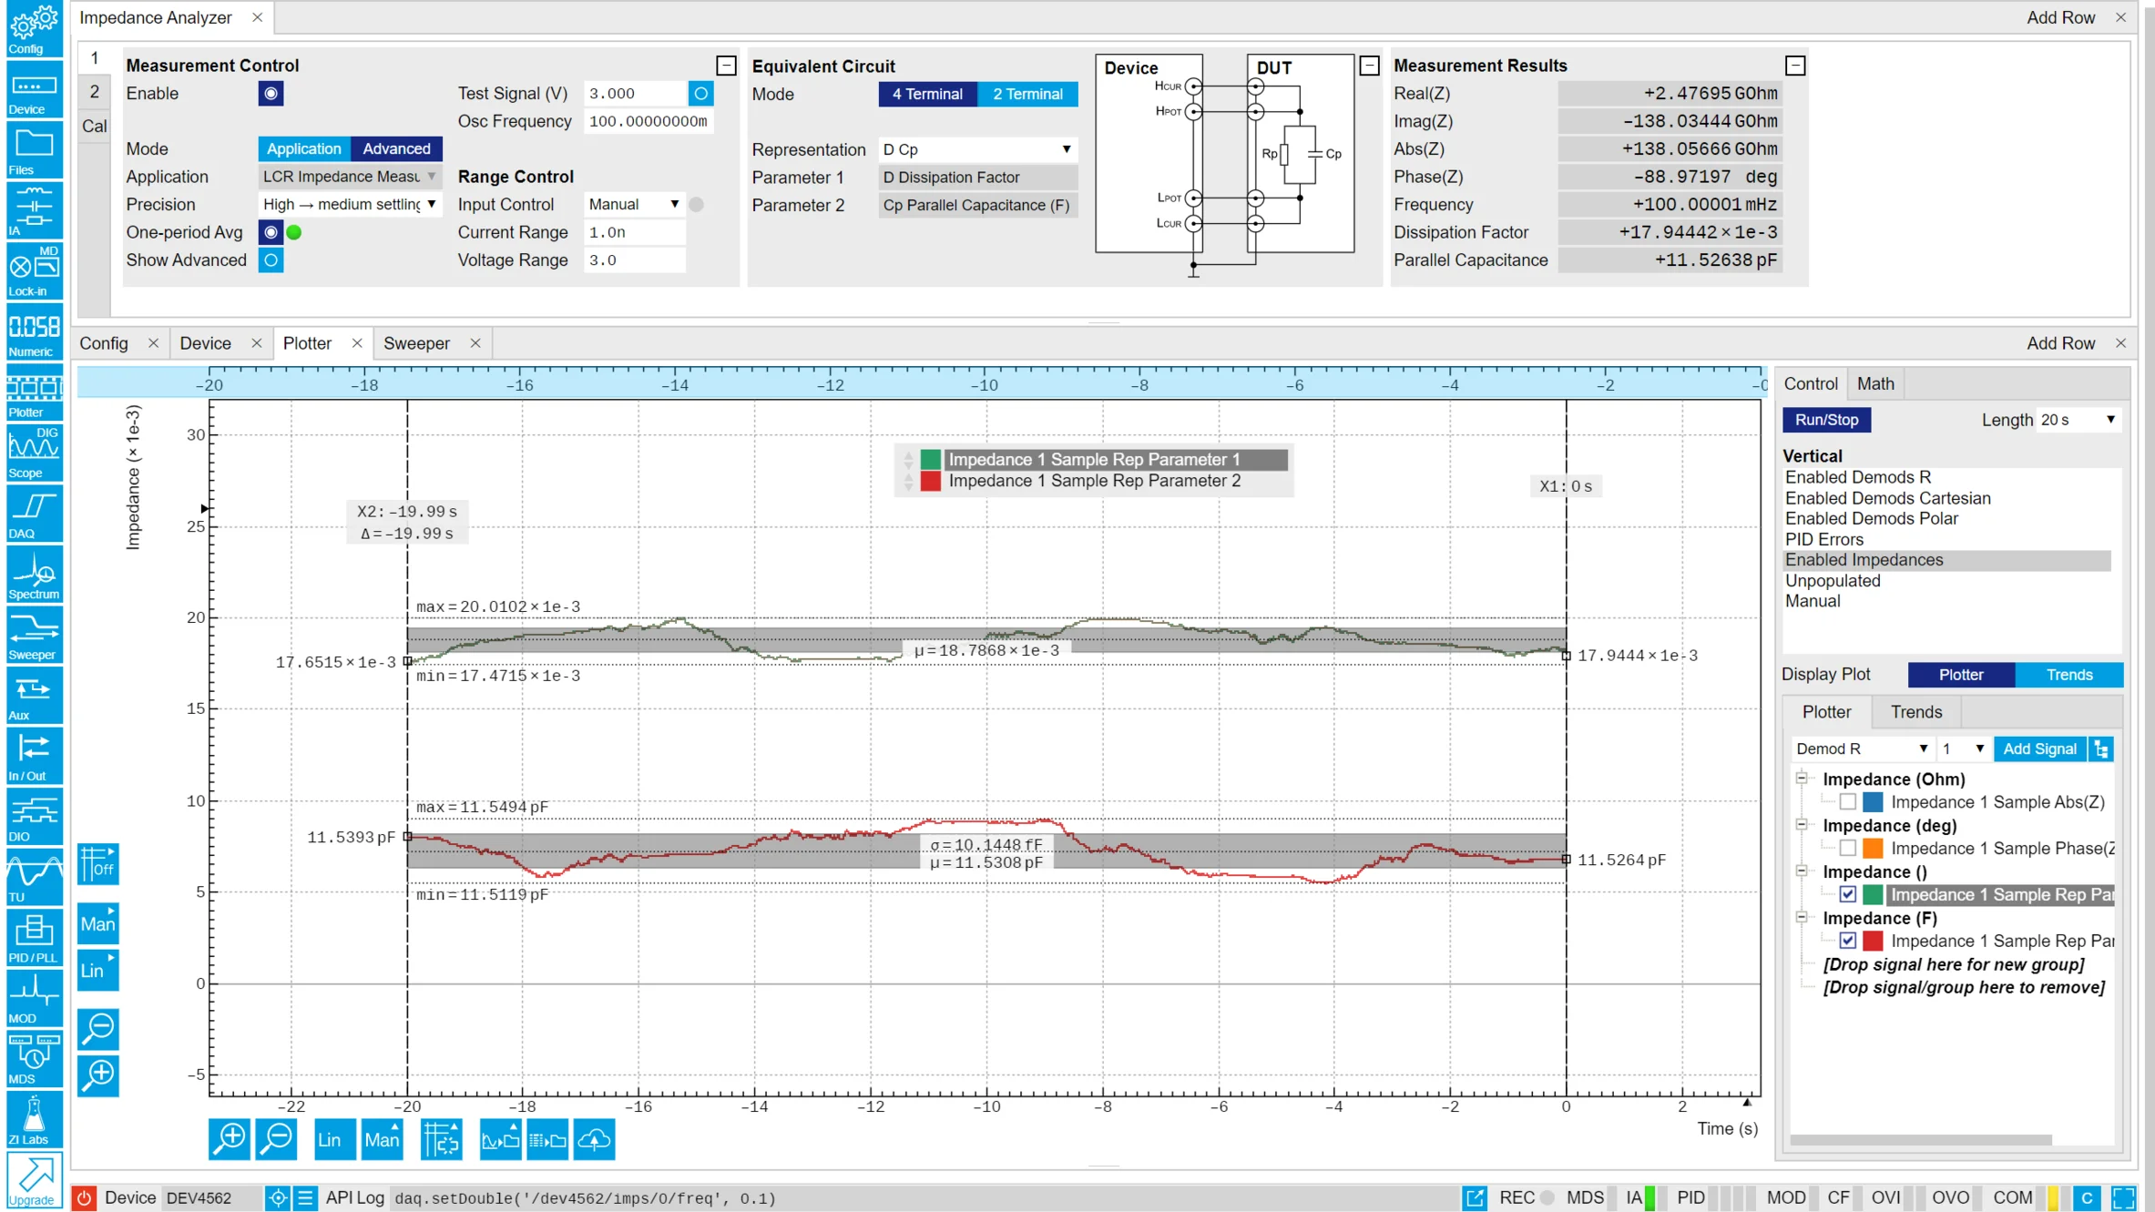Select the Cal side tab
2155x1212 pixels.
pos(95,126)
